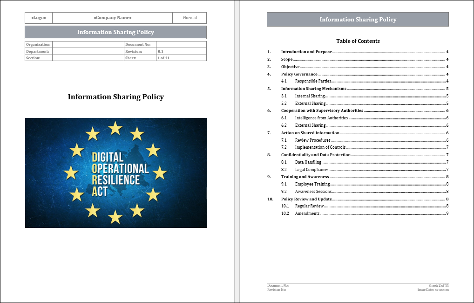Open the 9.1 Employee Training entry
474x303 pixels.
point(312,184)
